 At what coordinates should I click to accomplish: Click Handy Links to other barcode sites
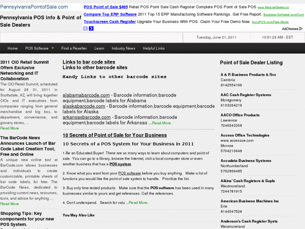(x=115, y=77)
